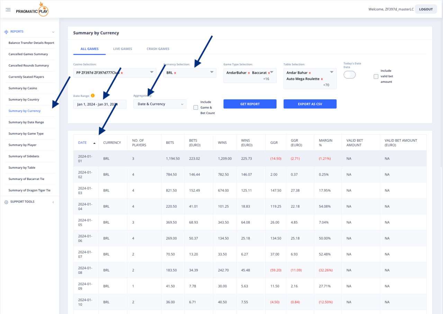Click the bets value 1,194.50

coord(173,159)
